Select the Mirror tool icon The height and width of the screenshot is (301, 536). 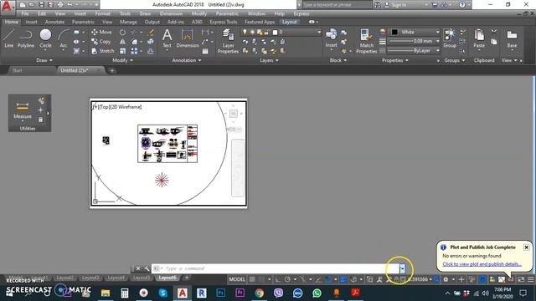[x=122, y=42]
